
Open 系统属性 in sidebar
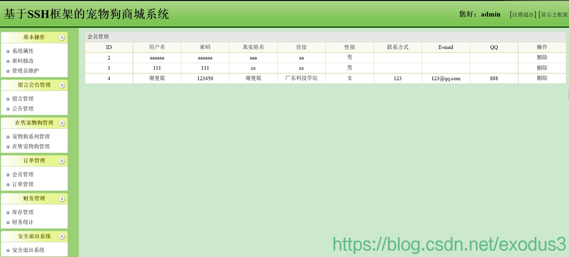click(23, 51)
